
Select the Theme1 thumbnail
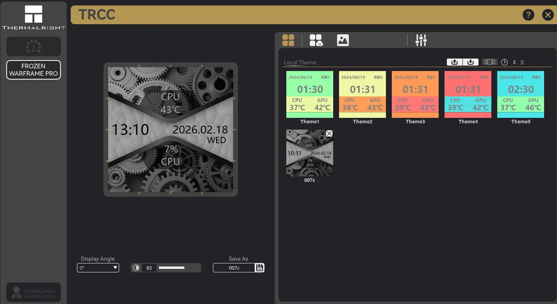pos(310,94)
